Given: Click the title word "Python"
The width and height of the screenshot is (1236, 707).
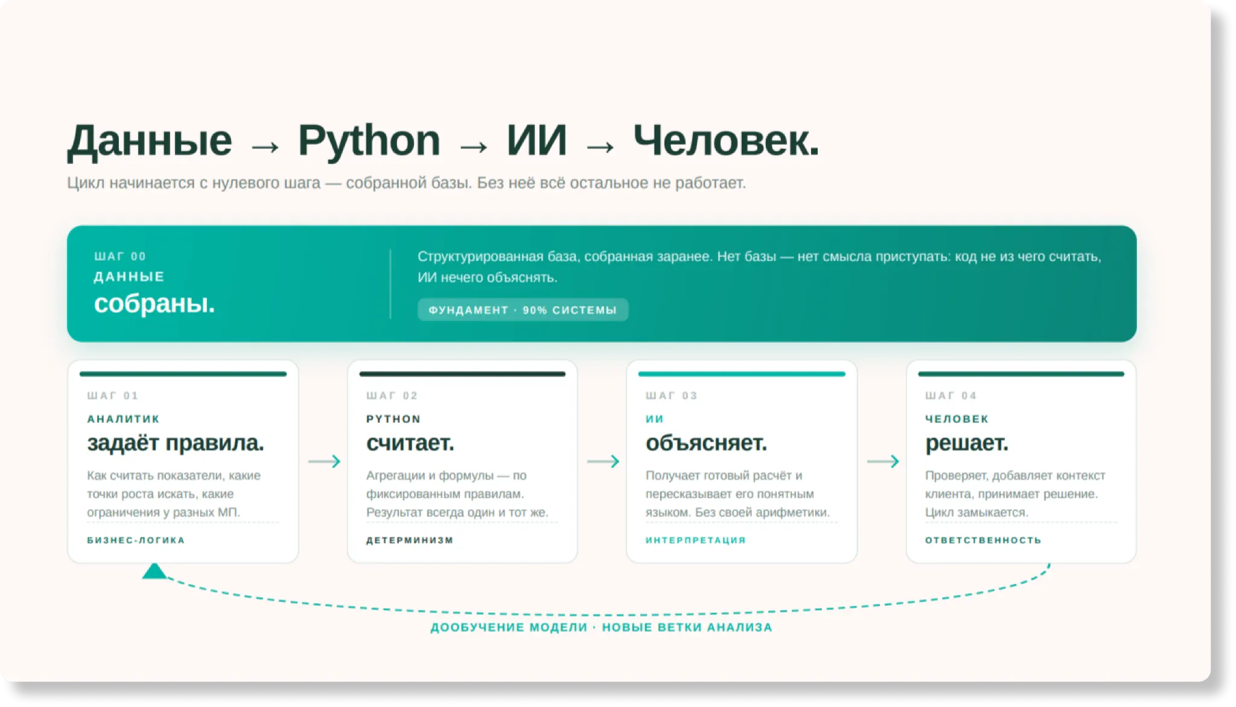Looking at the screenshot, I should pyautogui.click(x=369, y=142).
